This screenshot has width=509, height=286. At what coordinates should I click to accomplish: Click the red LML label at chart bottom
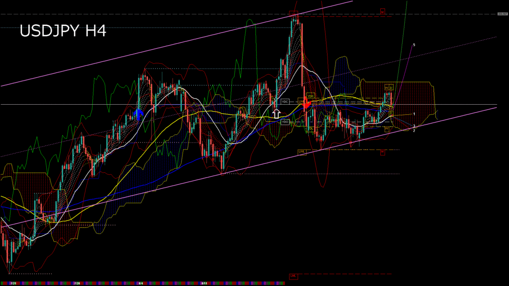293,276
